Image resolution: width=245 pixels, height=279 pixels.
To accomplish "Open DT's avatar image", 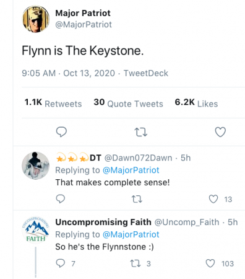I will (x=36, y=166).
